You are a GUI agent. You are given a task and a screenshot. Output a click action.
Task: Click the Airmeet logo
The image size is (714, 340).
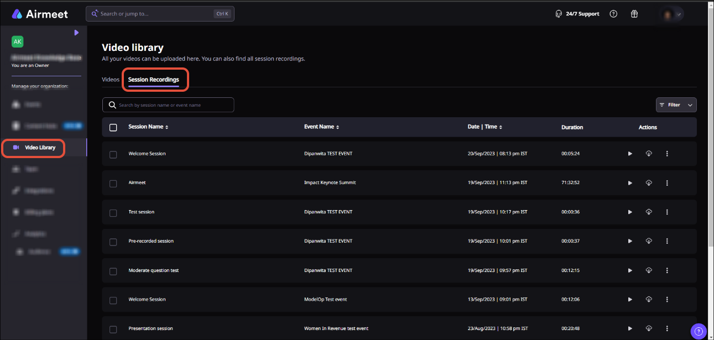point(40,14)
